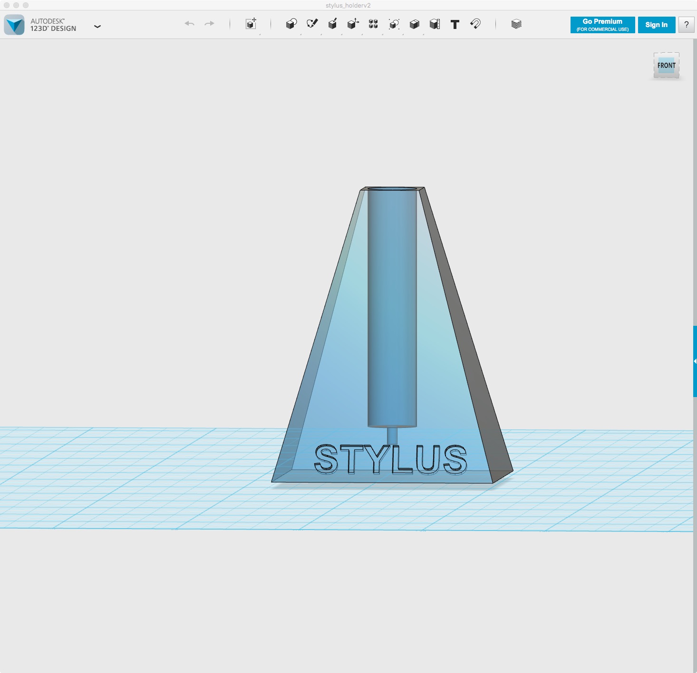Click the Go Premium button
Screen dimensions: 697x673
click(x=602, y=25)
